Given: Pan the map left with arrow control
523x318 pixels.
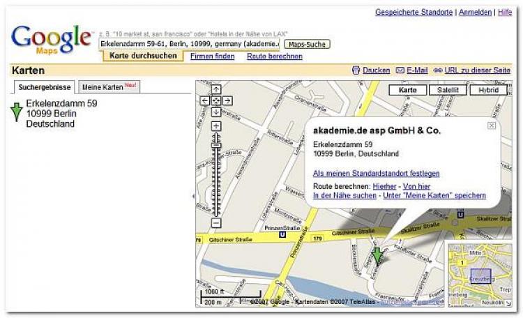Looking at the screenshot, I should (205, 100).
